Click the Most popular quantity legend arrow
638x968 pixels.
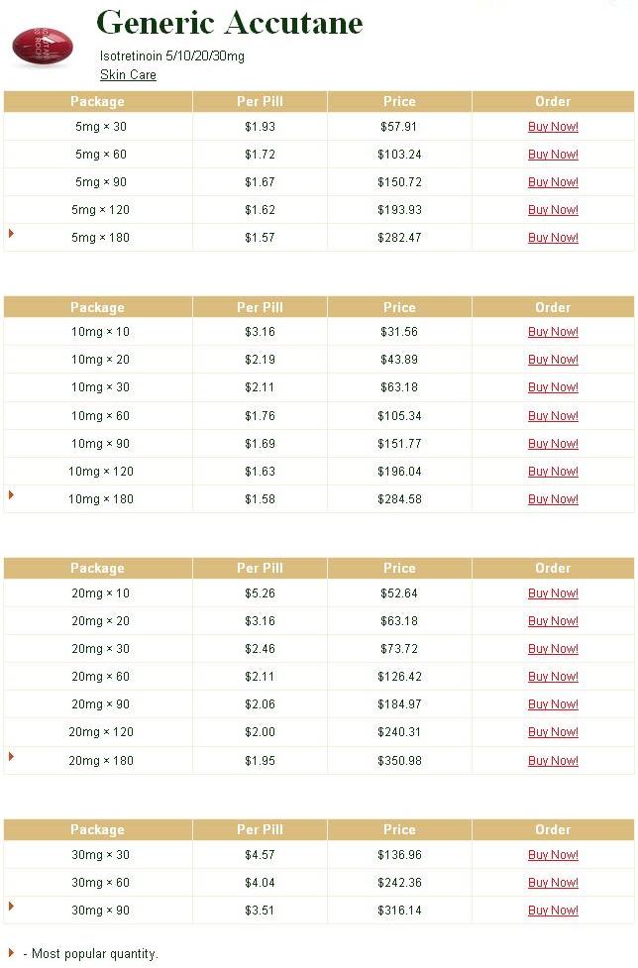coord(11,952)
